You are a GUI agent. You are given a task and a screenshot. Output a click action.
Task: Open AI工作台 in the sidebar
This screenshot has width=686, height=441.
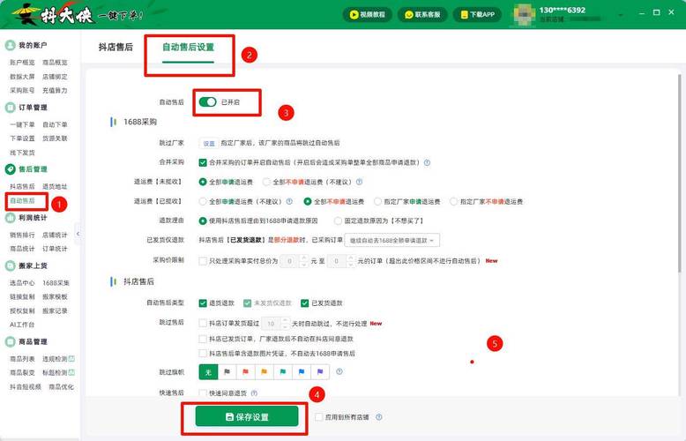(22, 325)
